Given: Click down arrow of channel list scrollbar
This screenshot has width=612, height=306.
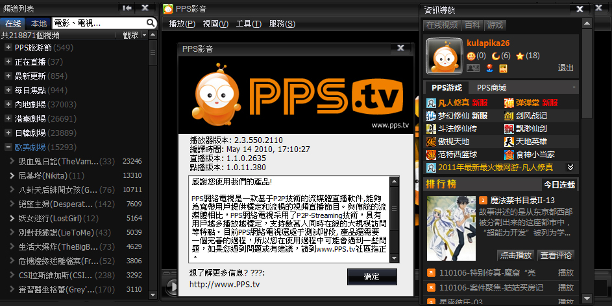Looking at the screenshot, I should click(153, 295).
